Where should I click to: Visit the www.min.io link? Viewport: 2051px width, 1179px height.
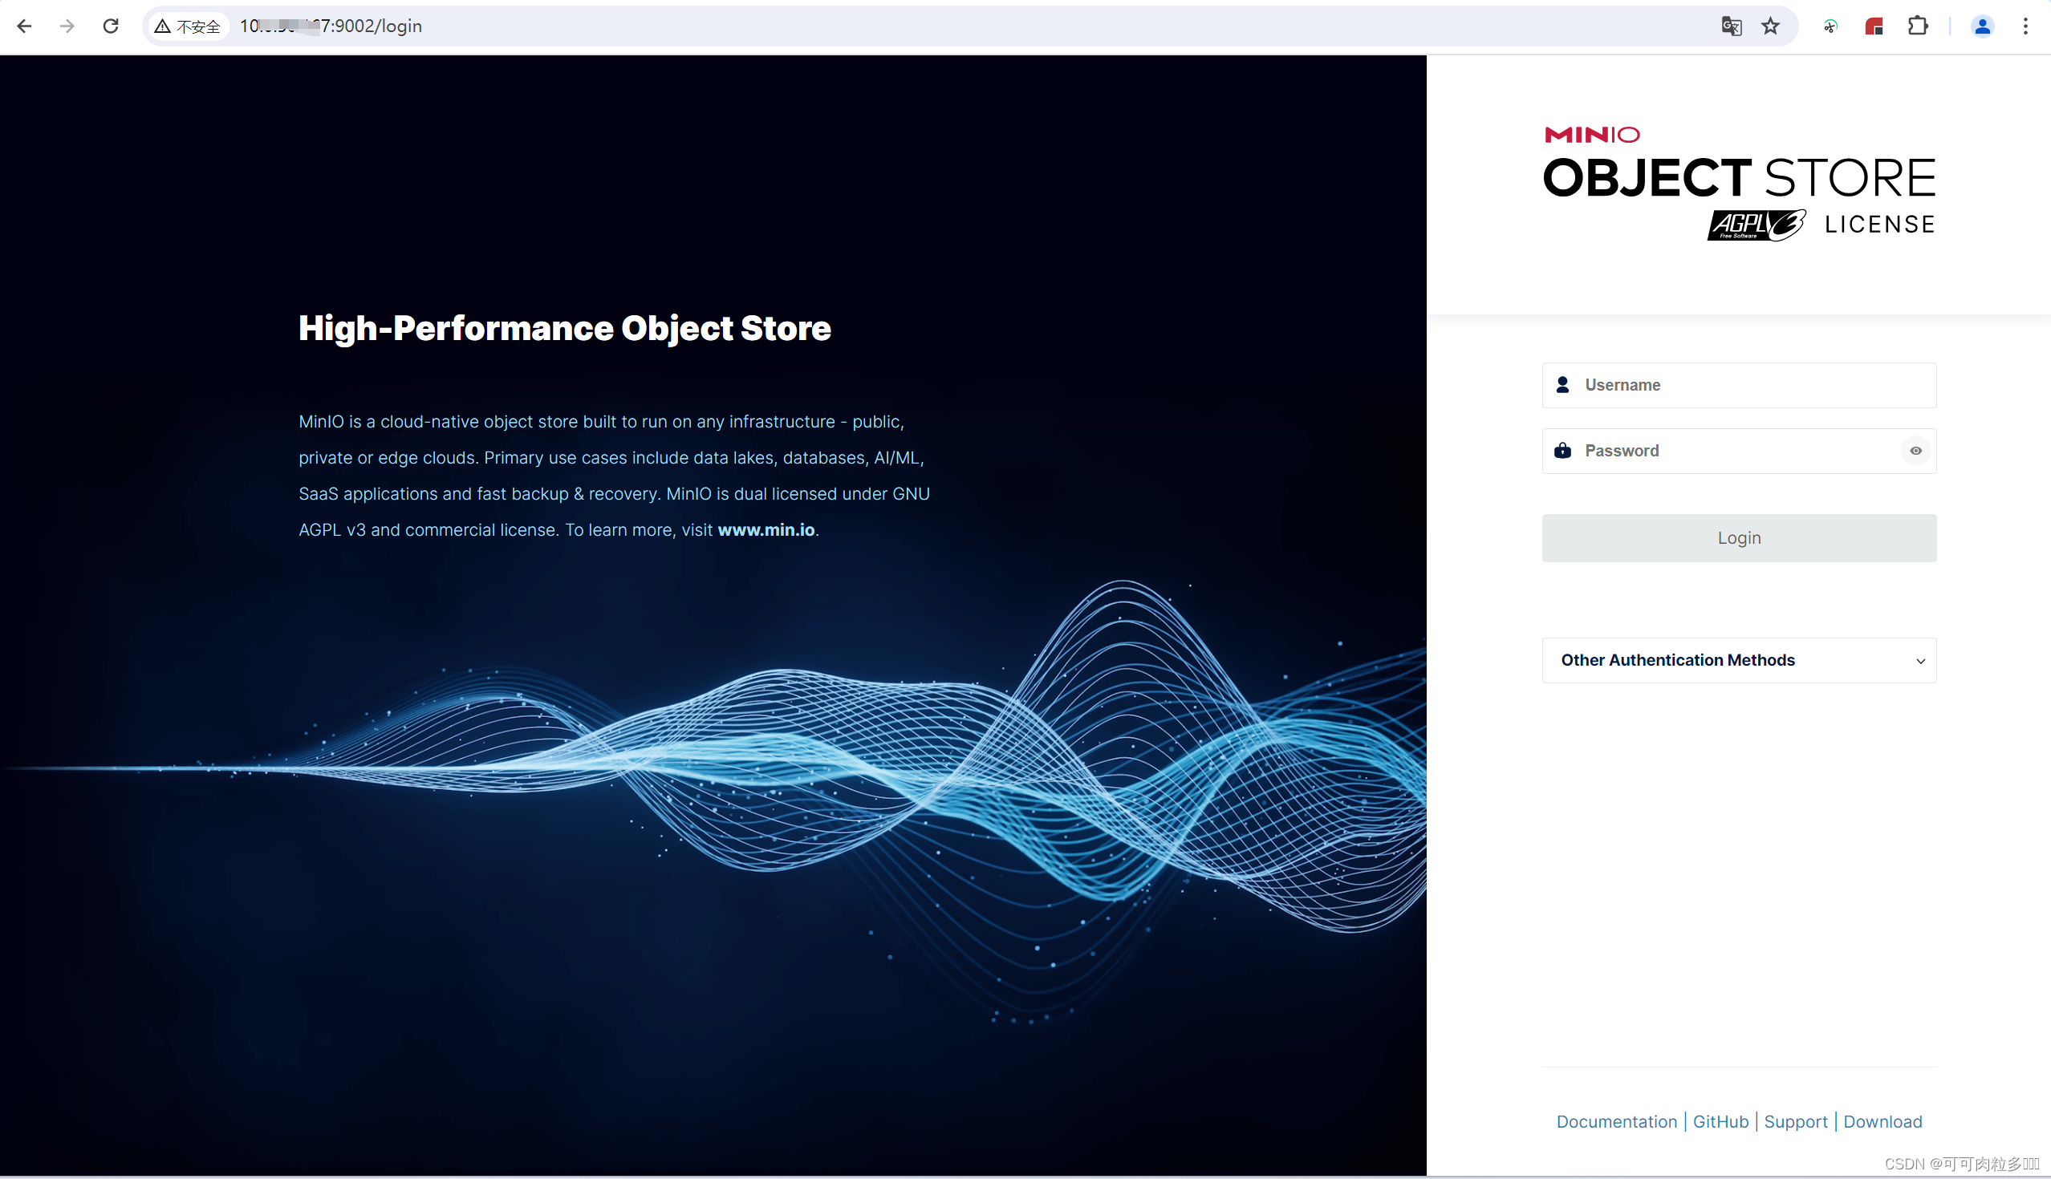766,529
